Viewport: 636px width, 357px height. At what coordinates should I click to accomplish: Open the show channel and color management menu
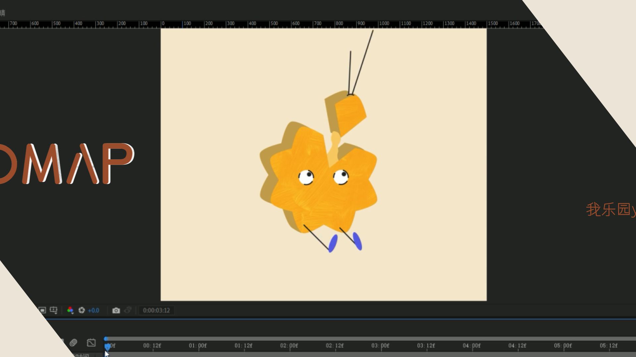pos(70,310)
